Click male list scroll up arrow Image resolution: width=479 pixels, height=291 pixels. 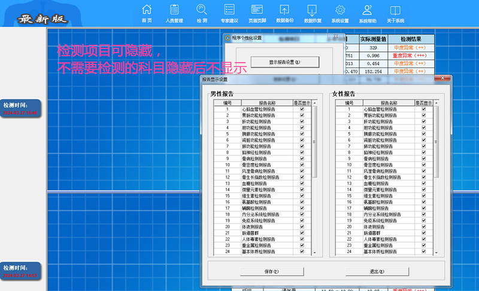[x=315, y=103]
